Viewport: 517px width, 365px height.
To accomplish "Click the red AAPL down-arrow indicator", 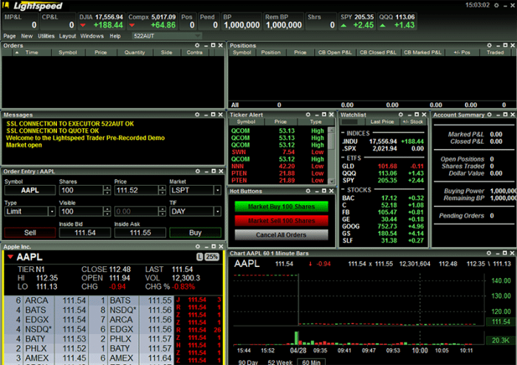I will 10,257.
